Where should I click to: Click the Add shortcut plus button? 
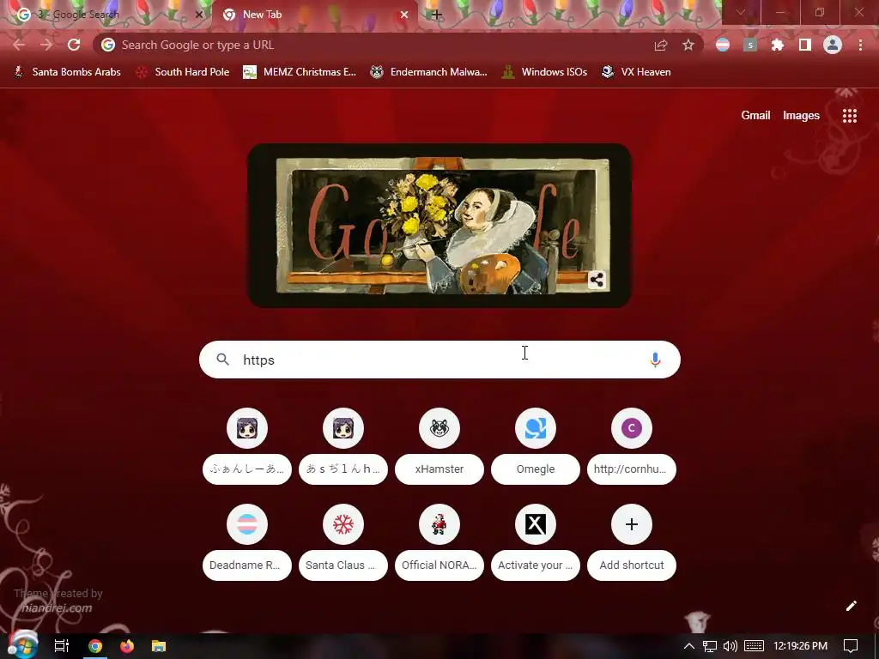631,524
